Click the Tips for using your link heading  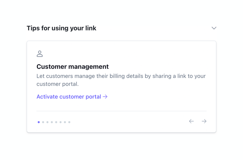61,28
